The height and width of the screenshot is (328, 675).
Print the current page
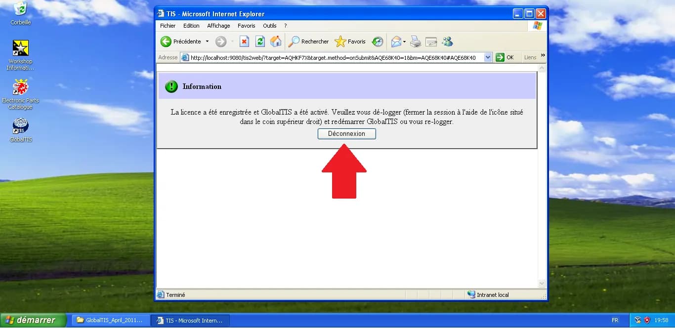tap(415, 41)
